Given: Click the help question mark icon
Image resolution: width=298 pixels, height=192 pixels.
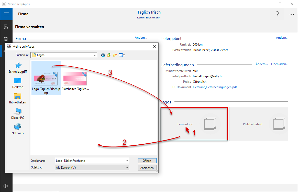Looking at the screenshot, I should [x=277, y=14].
